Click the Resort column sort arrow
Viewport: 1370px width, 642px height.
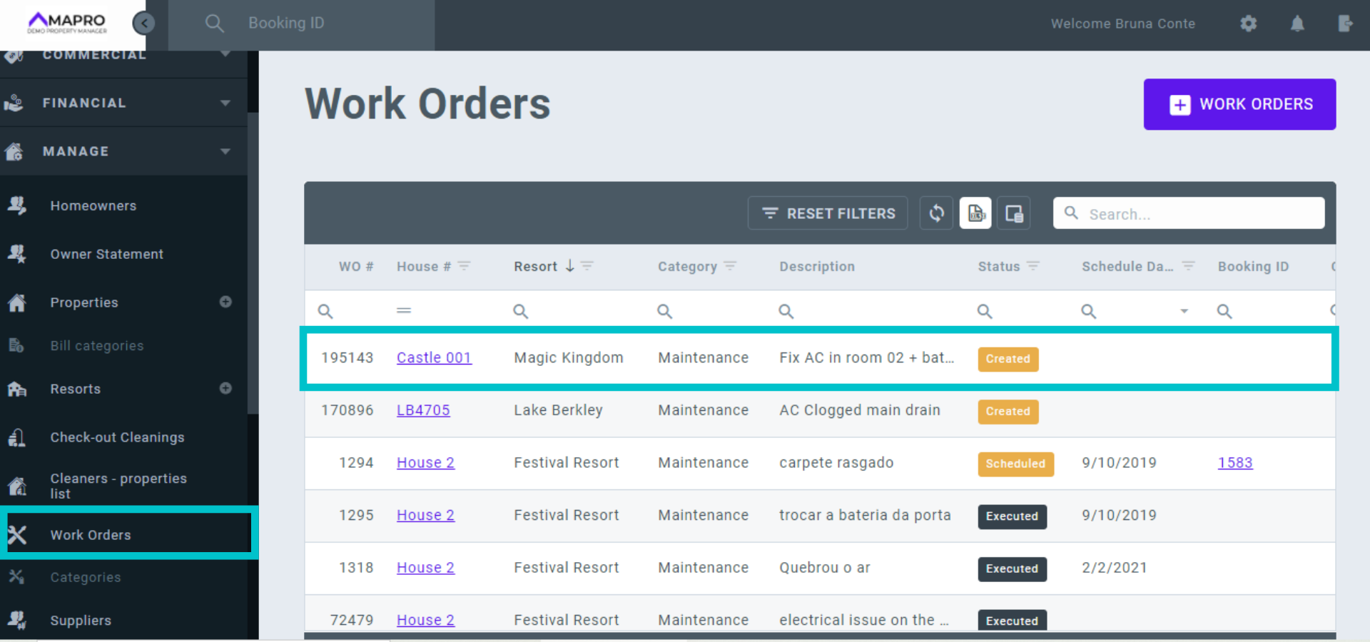point(570,266)
